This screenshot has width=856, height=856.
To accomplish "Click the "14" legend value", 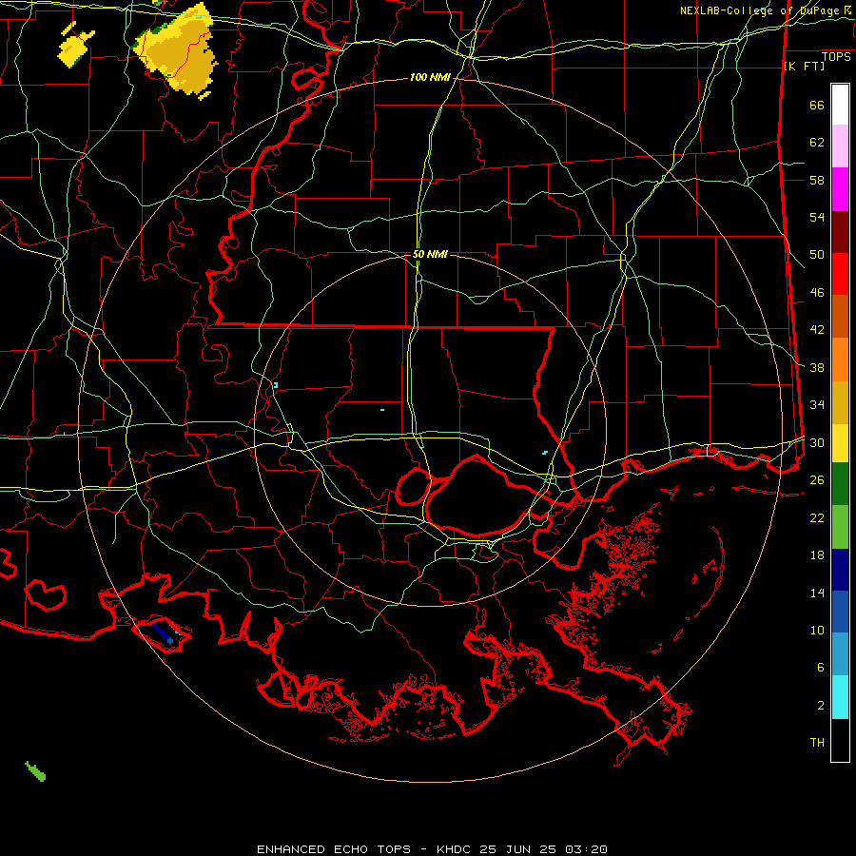I will point(817,593).
